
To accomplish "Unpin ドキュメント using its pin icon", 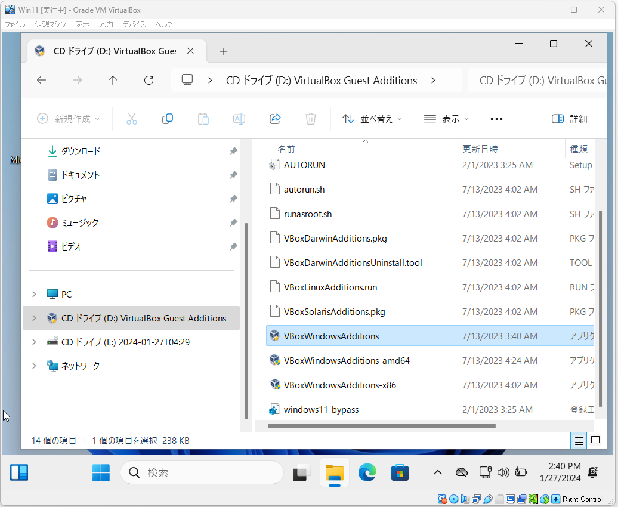I will (x=233, y=175).
